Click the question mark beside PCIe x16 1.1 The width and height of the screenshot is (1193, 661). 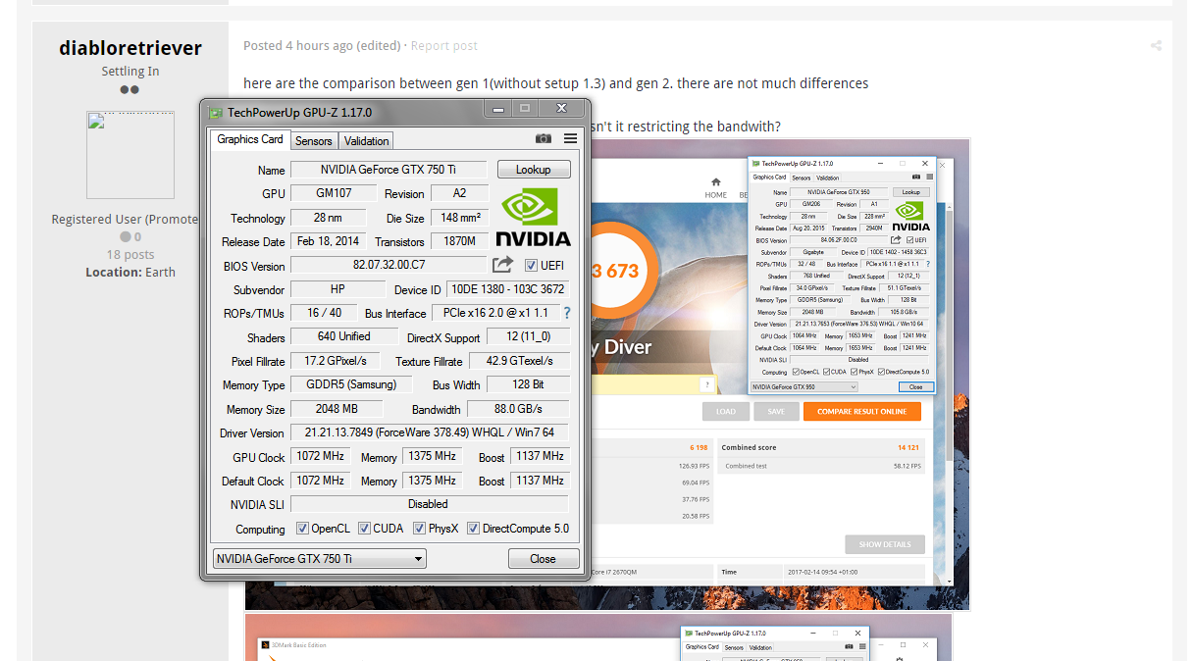click(928, 264)
